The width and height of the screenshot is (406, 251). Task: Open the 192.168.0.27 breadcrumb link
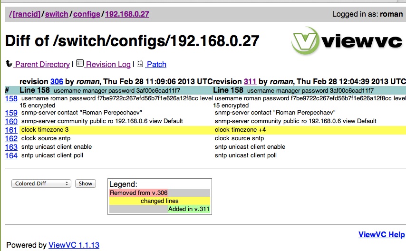pos(127,14)
